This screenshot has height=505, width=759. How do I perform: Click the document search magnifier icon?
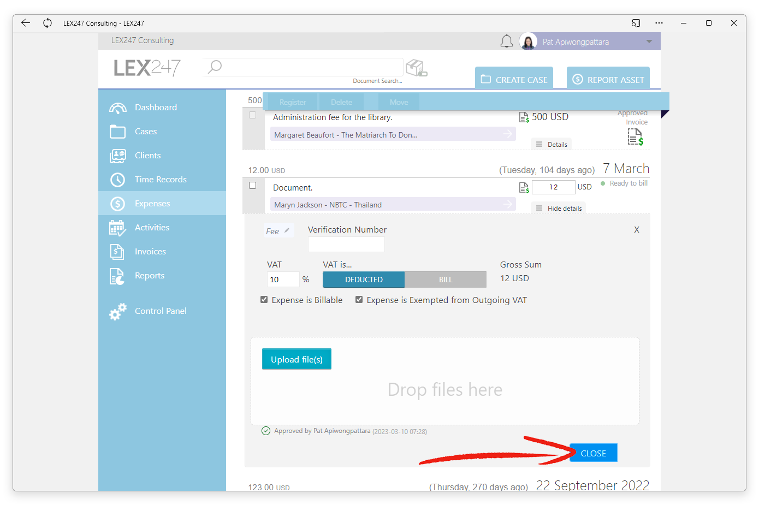pos(215,67)
